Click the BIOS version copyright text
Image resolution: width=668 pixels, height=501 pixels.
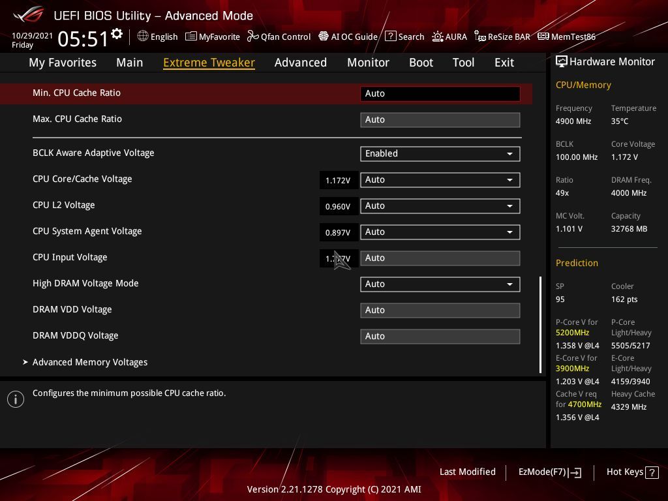coord(334,489)
